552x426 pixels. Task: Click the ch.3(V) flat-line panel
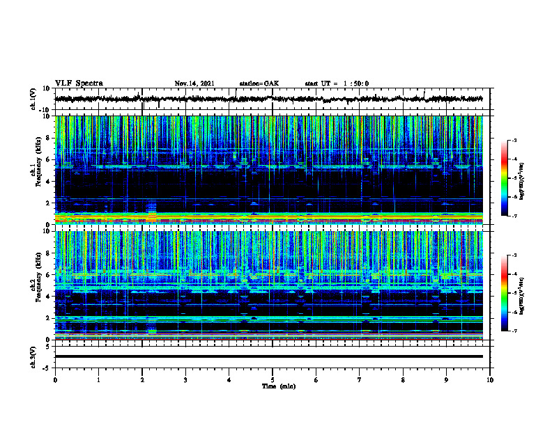(x=273, y=357)
